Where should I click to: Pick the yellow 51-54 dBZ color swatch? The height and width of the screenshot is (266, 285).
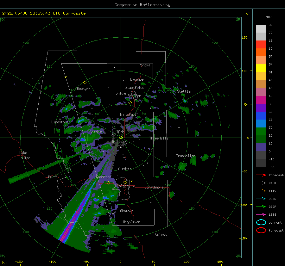tap(261, 68)
